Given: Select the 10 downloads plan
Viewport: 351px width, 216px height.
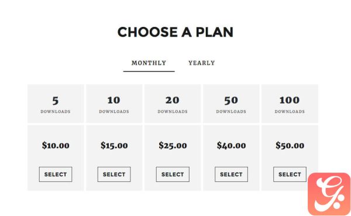Looking at the screenshot, I should coord(114,174).
